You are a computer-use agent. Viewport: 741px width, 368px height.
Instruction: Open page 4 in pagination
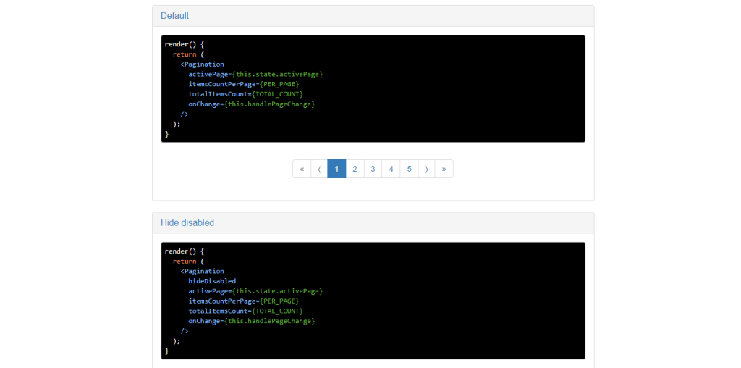(x=391, y=169)
